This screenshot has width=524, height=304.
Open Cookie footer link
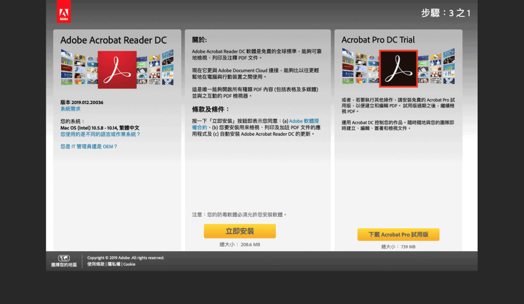pyautogui.click(x=129, y=264)
